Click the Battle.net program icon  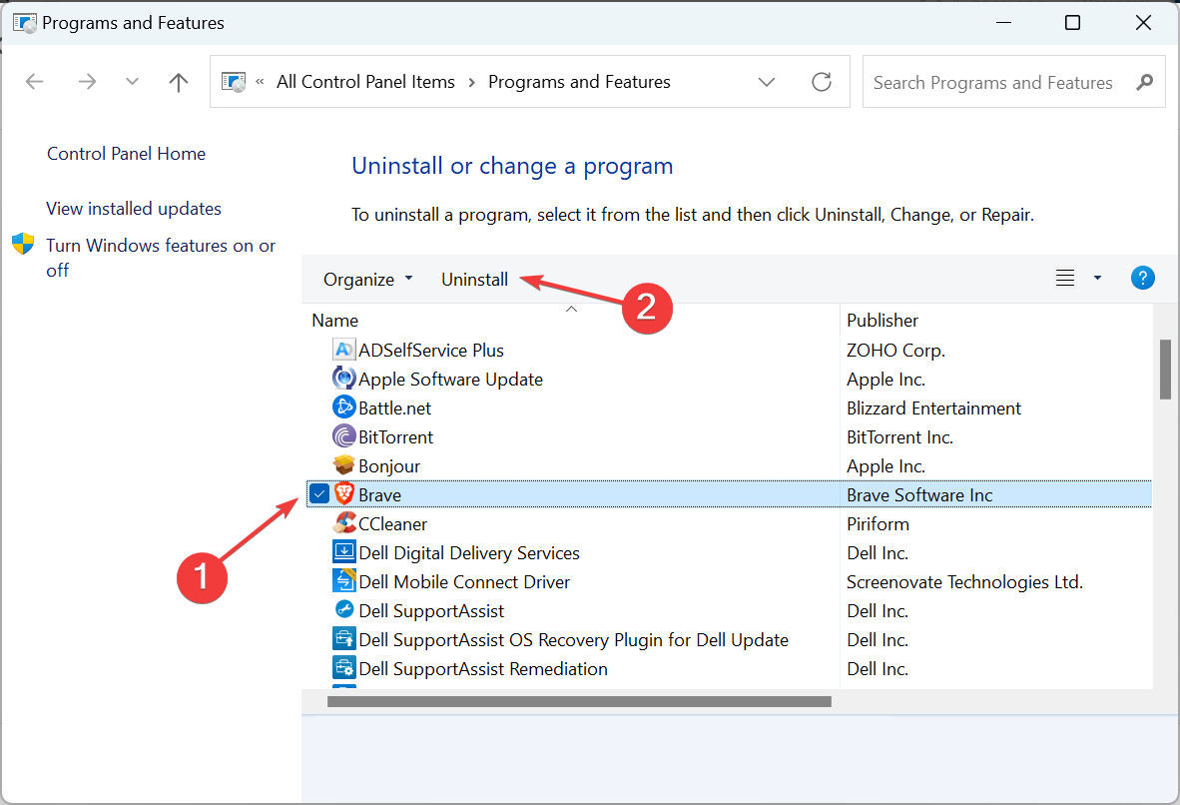[343, 408]
